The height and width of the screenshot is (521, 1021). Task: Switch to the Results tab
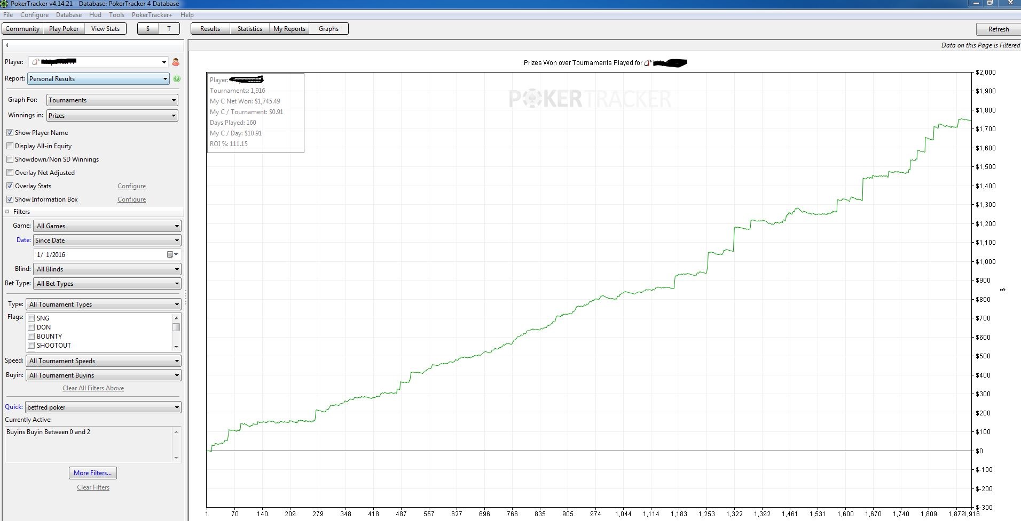210,29
